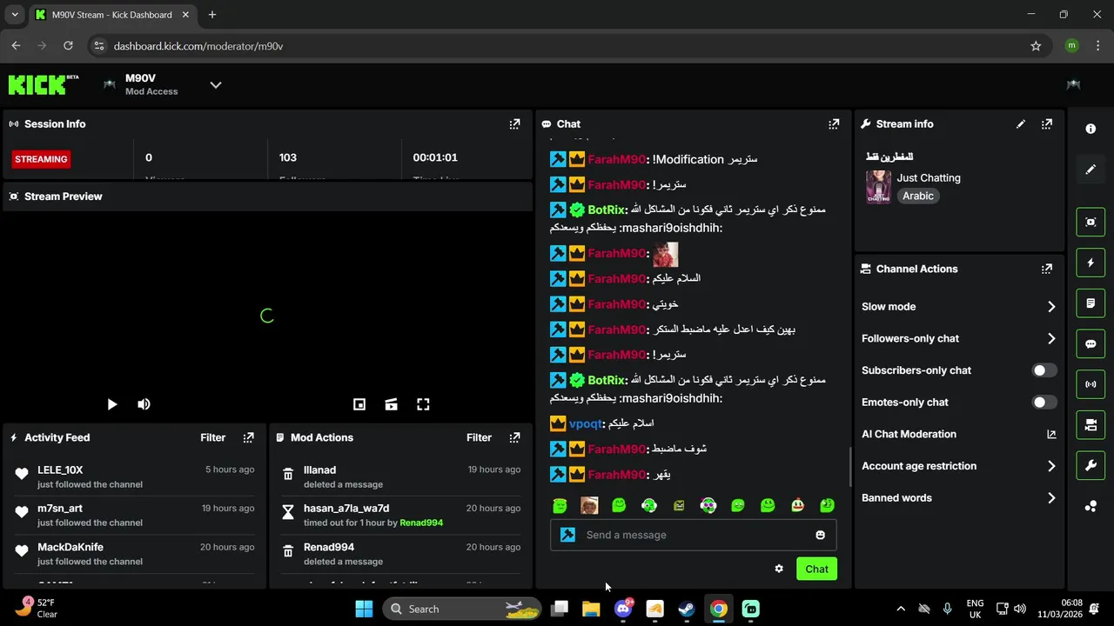Expand Slow mode settings
Viewport: 1114px width, 626px height.
[x=959, y=306]
